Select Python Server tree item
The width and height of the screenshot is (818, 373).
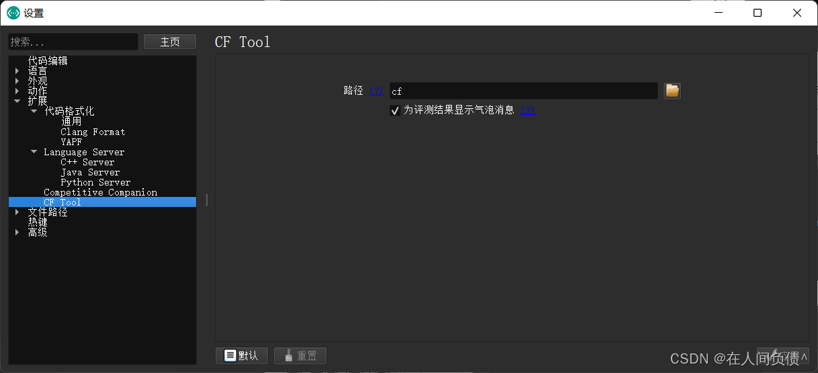coord(95,182)
